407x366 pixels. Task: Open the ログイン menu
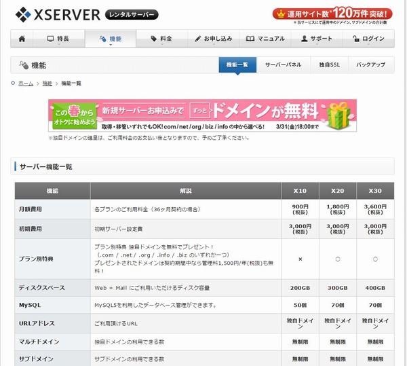(368, 39)
